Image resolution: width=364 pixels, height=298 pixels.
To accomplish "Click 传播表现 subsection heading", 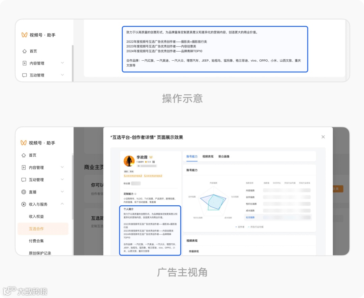I will point(194,251).
